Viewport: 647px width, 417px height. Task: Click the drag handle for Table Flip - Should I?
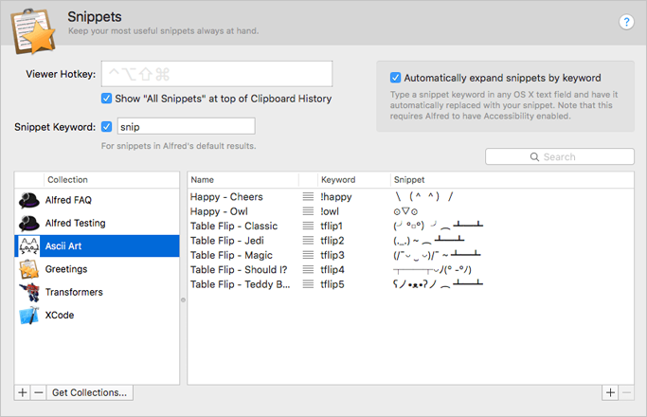click(308, 269)
